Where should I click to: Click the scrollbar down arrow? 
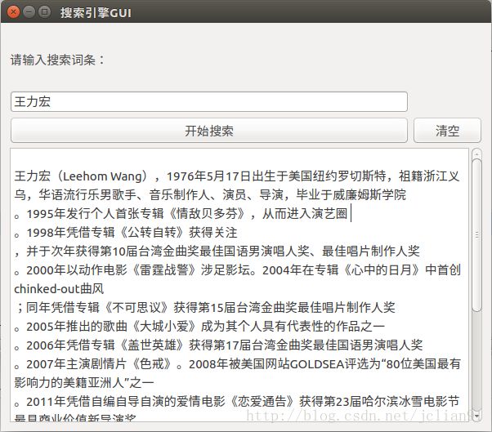[x=476, y=416]
